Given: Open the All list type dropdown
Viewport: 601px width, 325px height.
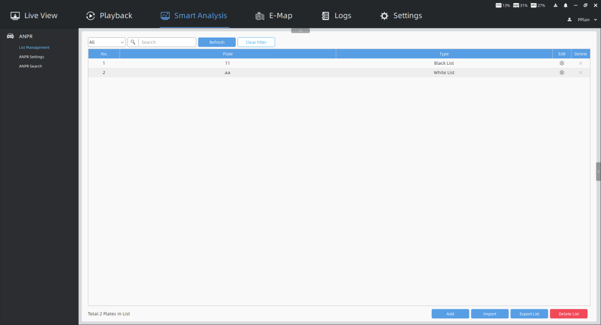Looking at the screenshot, I should (x=107, y=42).
